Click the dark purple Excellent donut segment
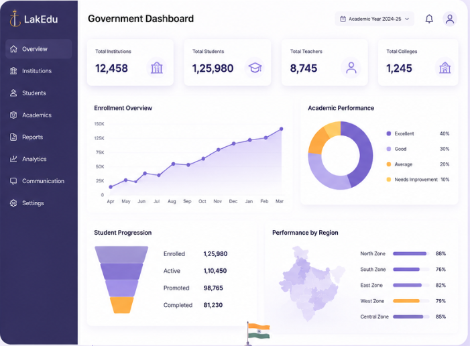 (365, 153)
